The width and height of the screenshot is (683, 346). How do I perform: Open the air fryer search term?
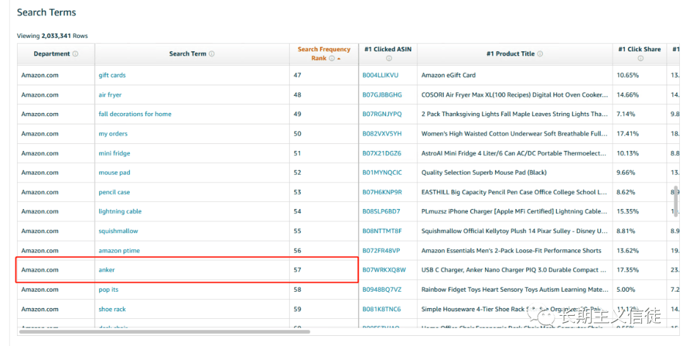(110, 95)
